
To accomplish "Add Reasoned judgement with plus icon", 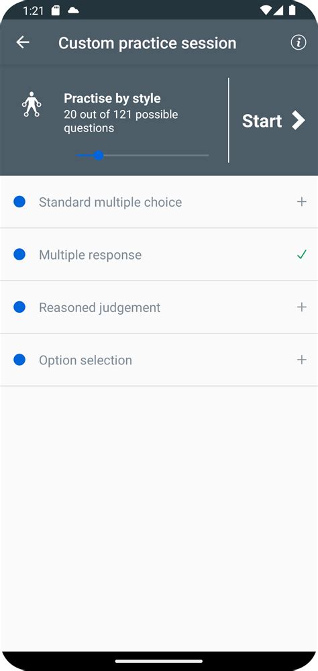I will click(302, 307).
